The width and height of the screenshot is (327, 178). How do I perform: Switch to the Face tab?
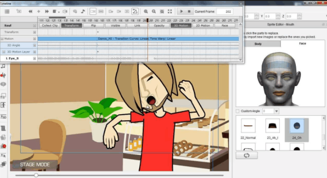302,44
